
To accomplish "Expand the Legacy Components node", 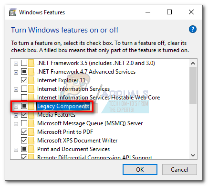I will point(16,107).
